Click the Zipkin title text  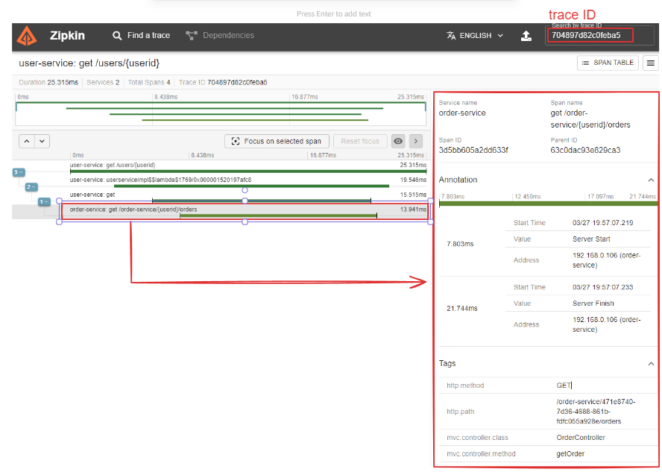pos(67,36)
